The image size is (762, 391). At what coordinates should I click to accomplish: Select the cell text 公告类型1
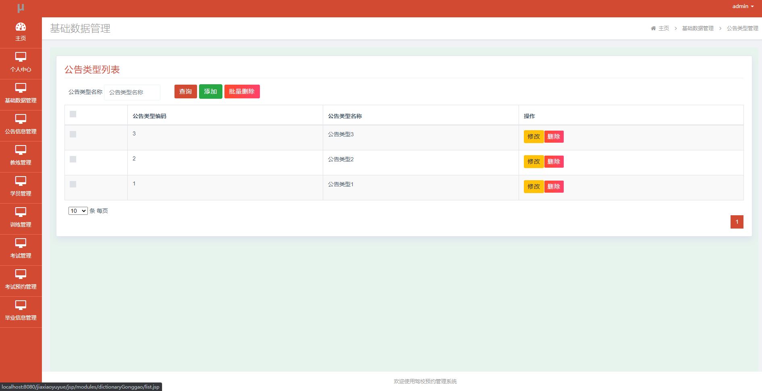pyautogui.click(x=341, y=184)
